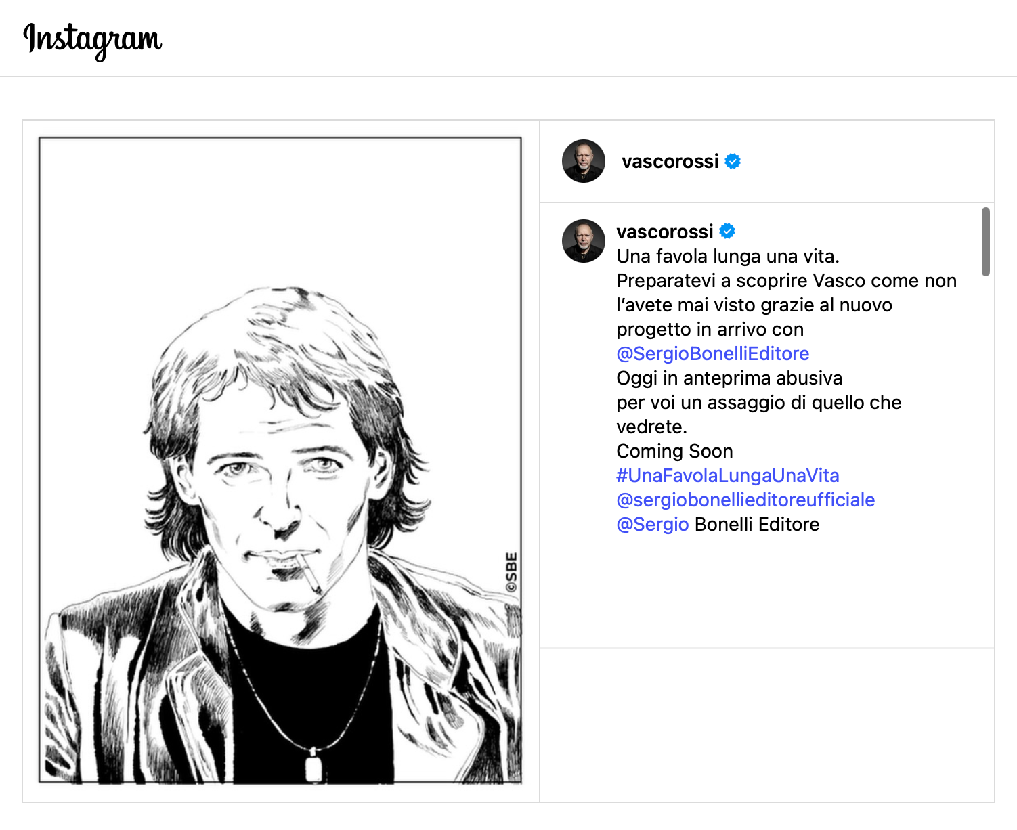The height and width of the screenshot is (830, 1017).
Task: Click the avatar beside the caption
Action: 583,241
